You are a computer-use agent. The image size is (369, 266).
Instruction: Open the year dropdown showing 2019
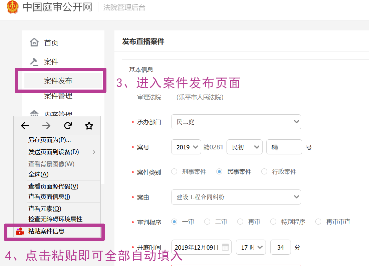click(x=186, y=147)
